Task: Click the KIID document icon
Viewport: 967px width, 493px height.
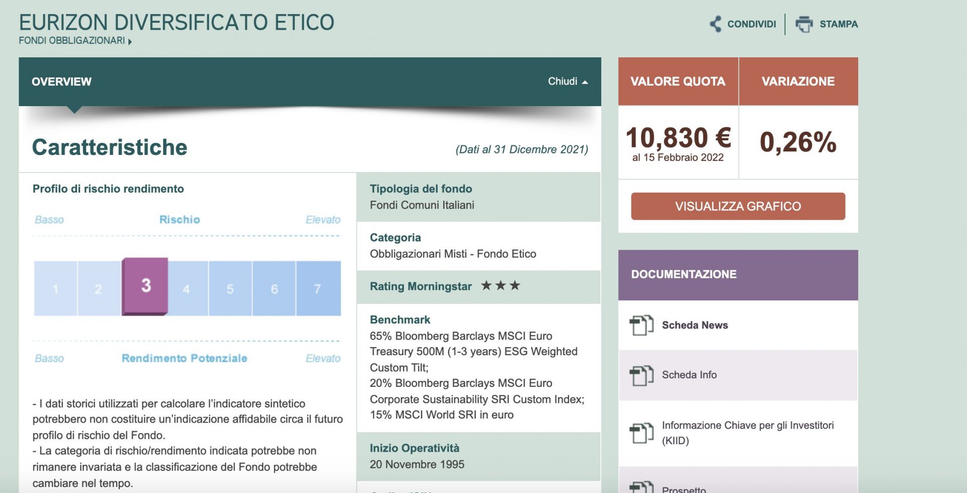Action: tap(641, 433)
